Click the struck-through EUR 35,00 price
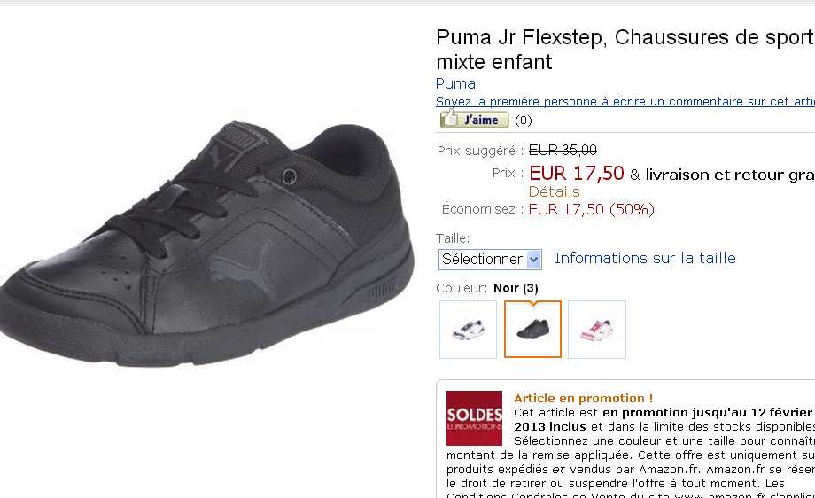The image size is (815, 498). click(563, 151)
